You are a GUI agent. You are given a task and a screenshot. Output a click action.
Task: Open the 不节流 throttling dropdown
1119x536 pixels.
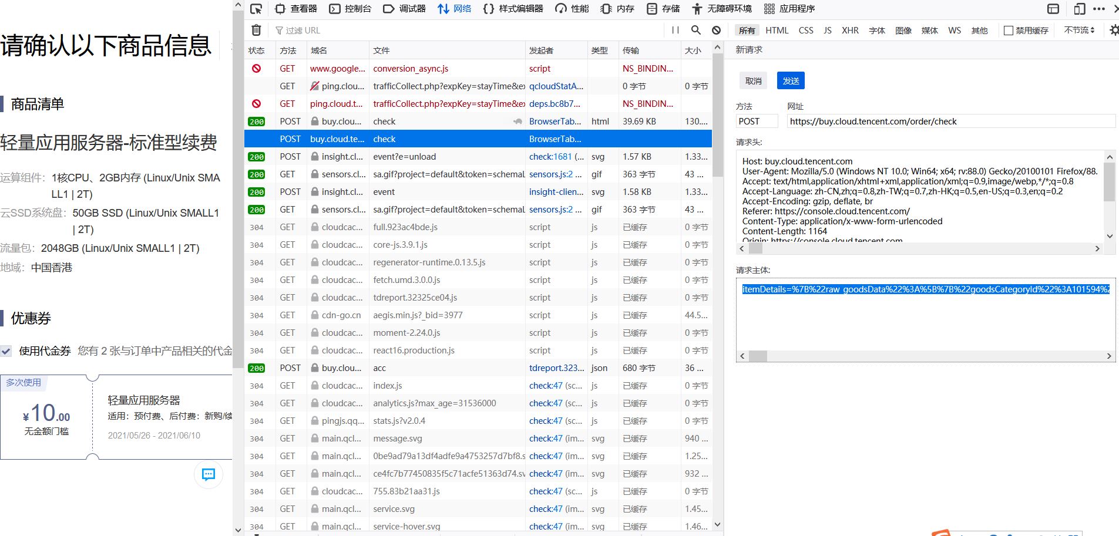(1079, 30)
